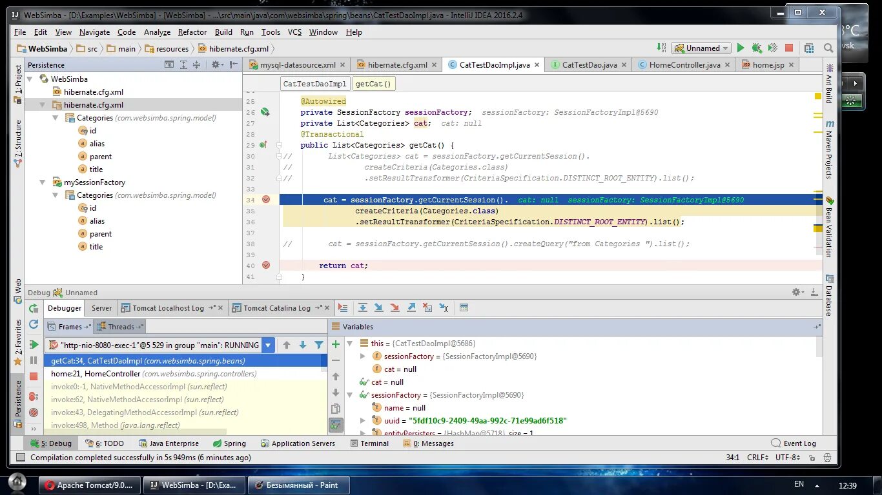Open the Paint window from the taskbar
The height and width of the screenshot is (495, 882).
coord(298,485)
